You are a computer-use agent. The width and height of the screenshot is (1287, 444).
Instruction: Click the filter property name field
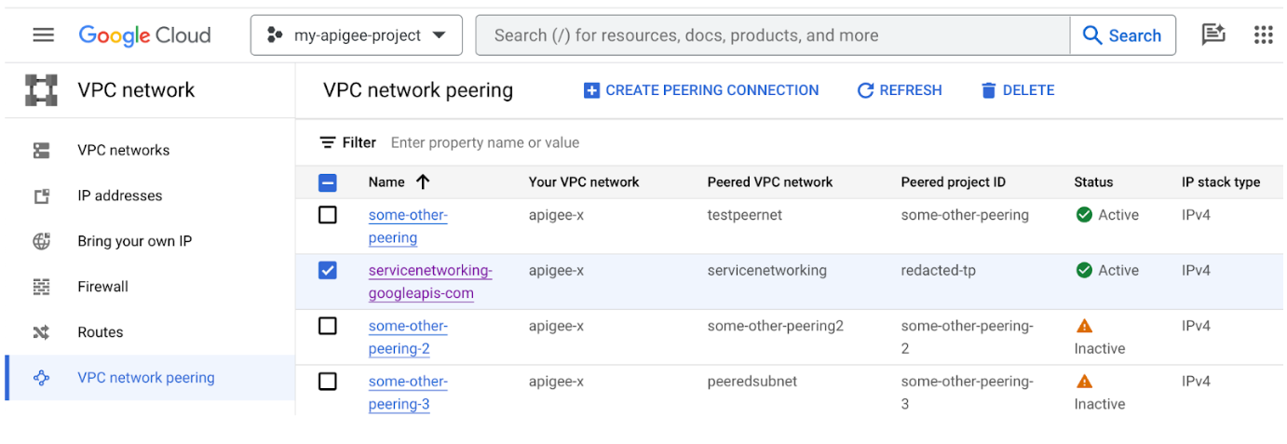[484, 142]
